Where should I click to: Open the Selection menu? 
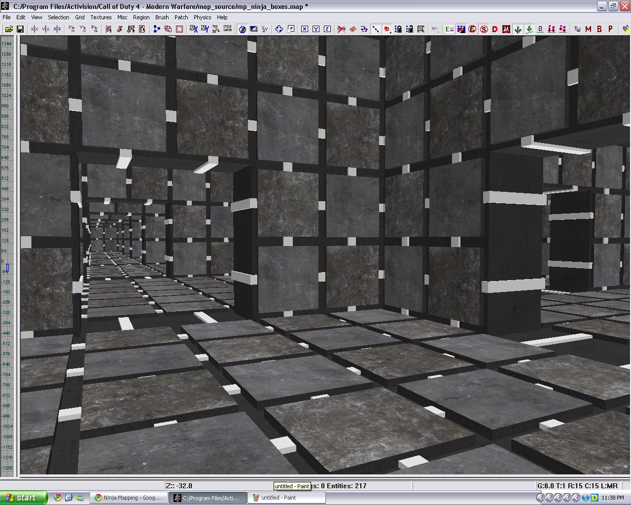pos(59,17)
